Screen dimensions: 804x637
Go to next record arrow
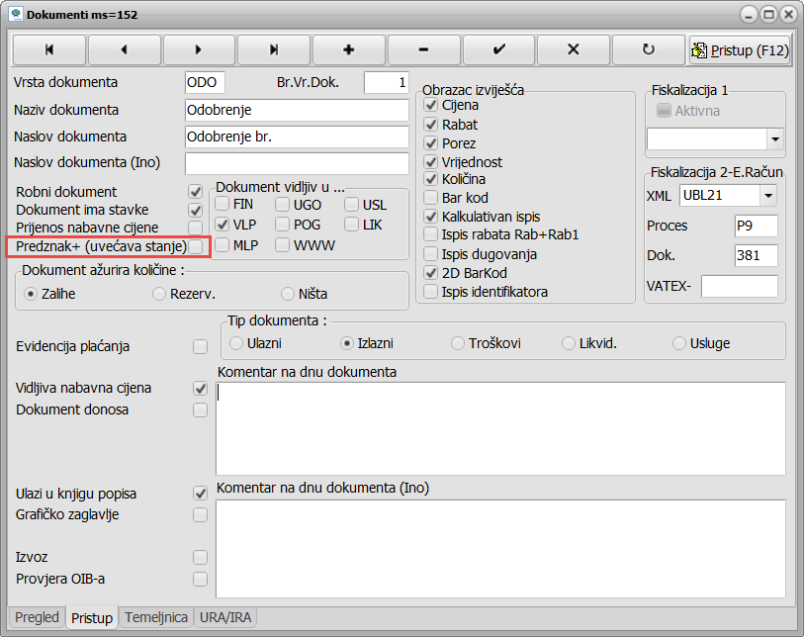[x=199, y=48]
